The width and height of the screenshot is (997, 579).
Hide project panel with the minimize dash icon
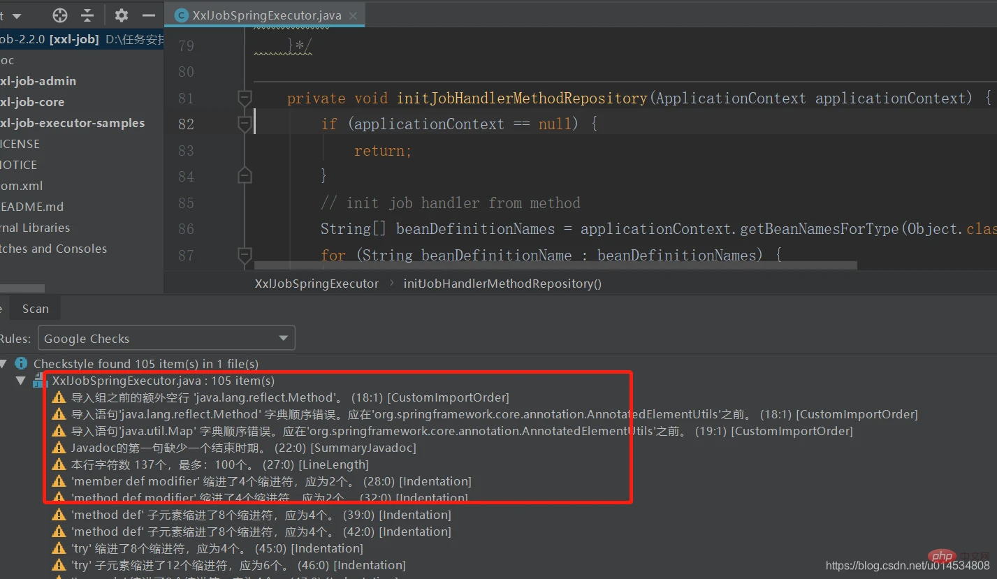coord(148,15)
